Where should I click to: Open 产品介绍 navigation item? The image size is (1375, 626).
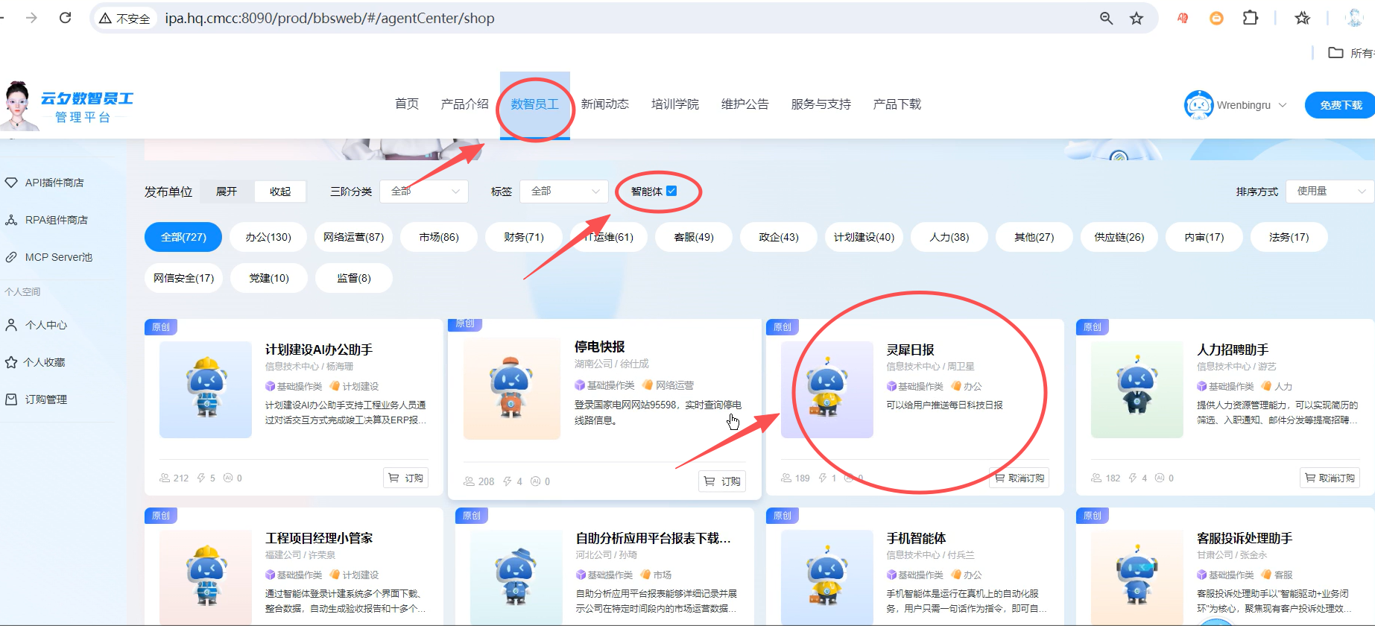(x=465, y=104)
